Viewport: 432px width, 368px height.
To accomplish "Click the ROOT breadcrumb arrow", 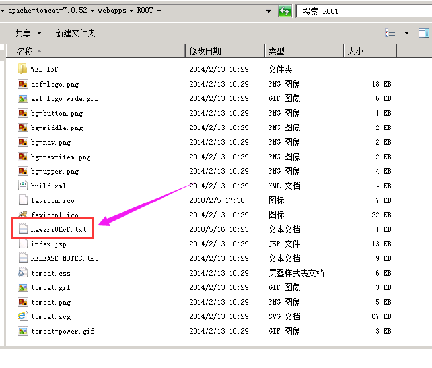I will 159,11.
